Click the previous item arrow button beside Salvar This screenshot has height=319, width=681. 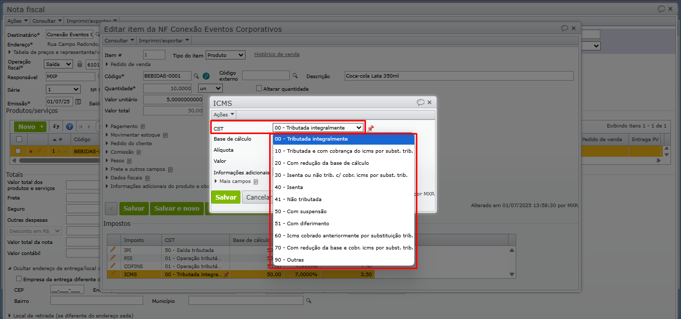111,209
